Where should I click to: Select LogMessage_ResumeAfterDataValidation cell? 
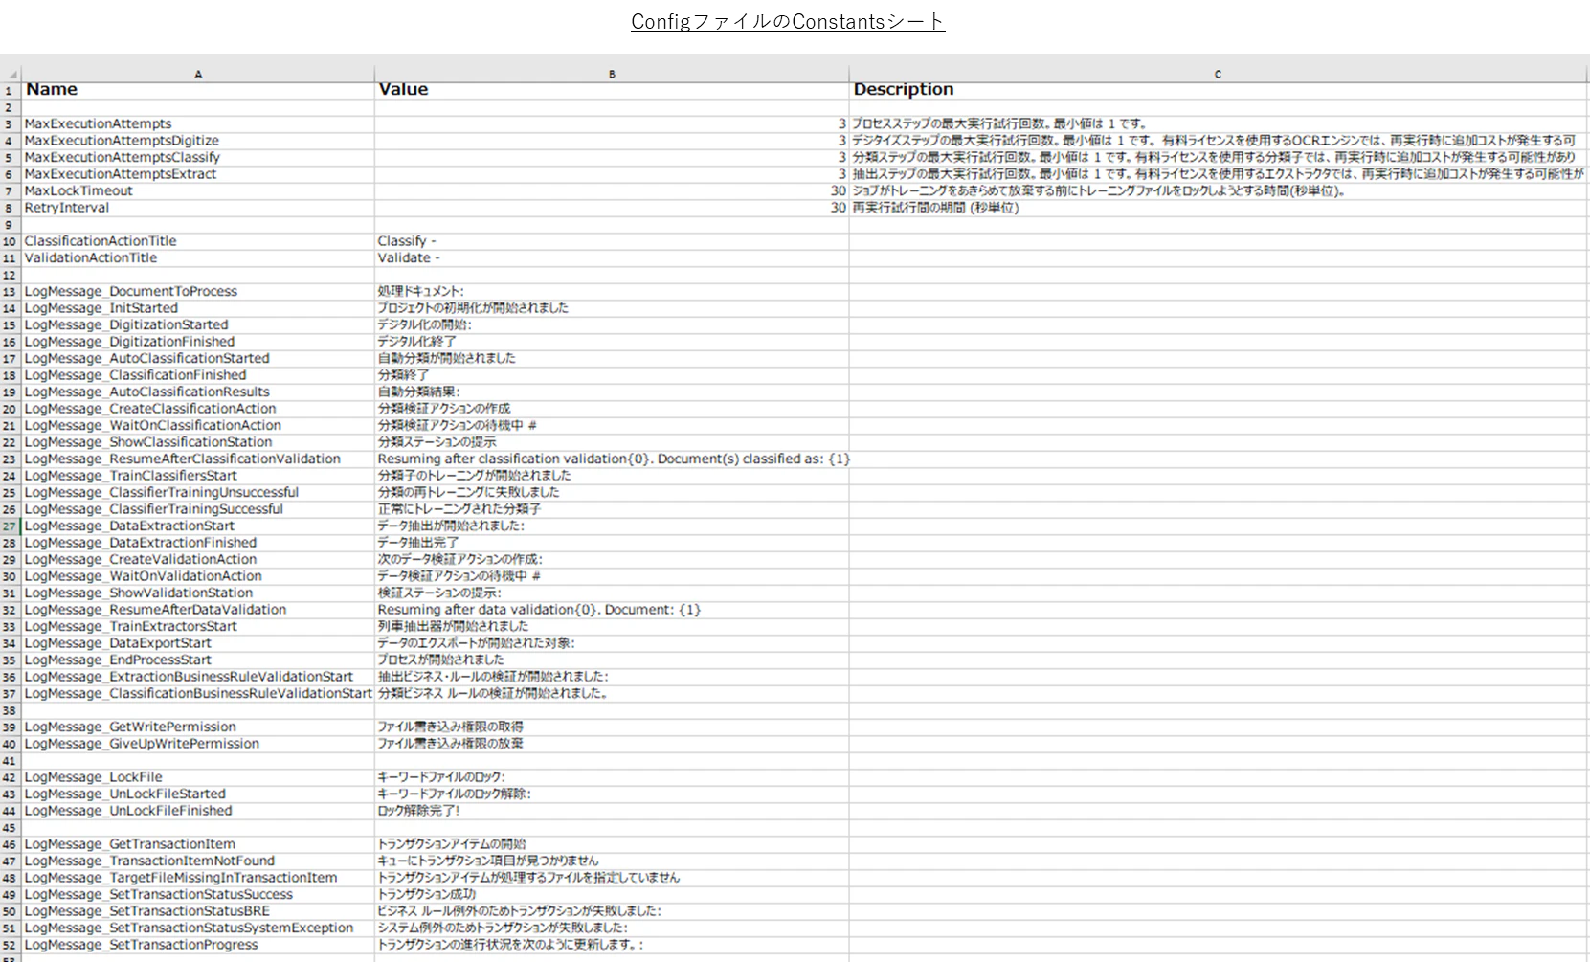[x=198, y=610]
